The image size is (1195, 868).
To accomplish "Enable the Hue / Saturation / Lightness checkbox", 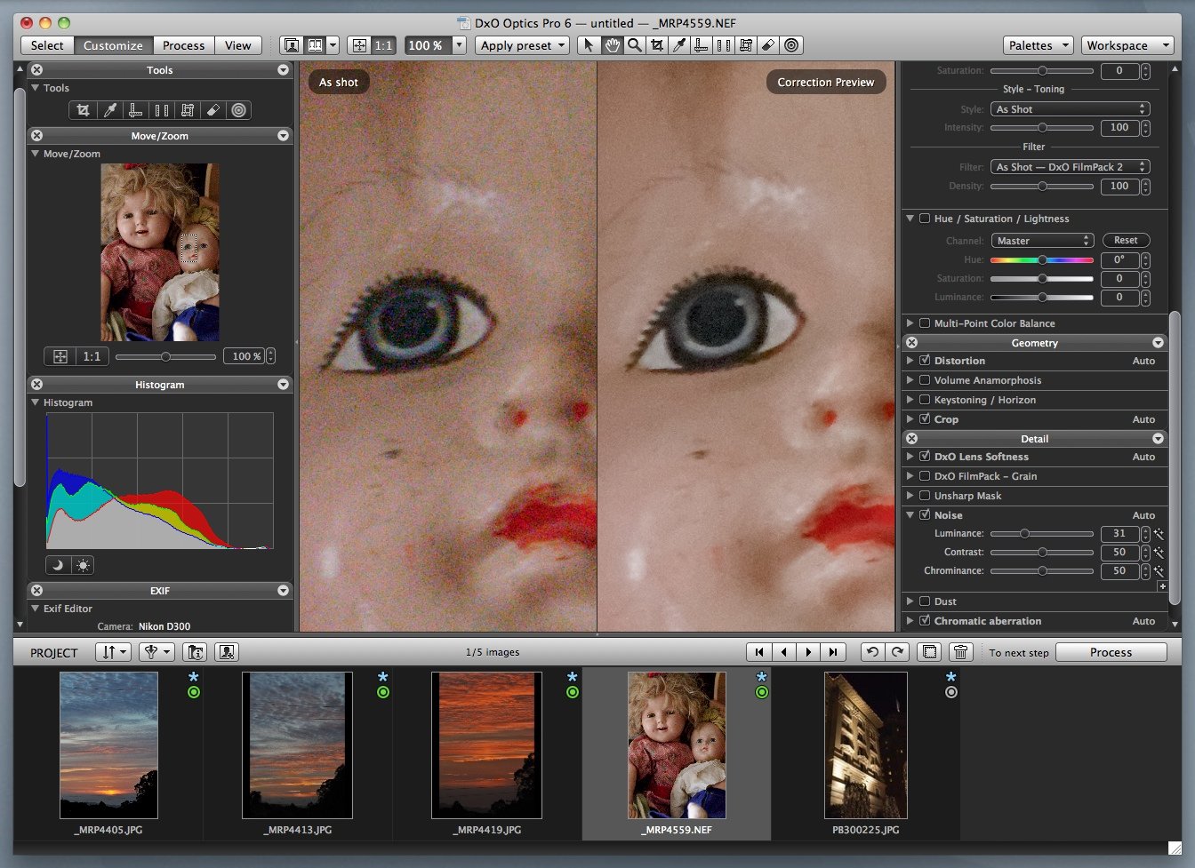I will click(x=924, y=218).
